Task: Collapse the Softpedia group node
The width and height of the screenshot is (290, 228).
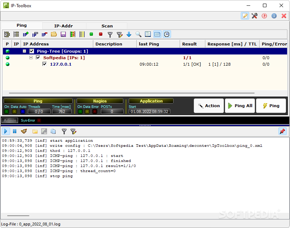Action: pyautogui.click(x=31, y=58)
